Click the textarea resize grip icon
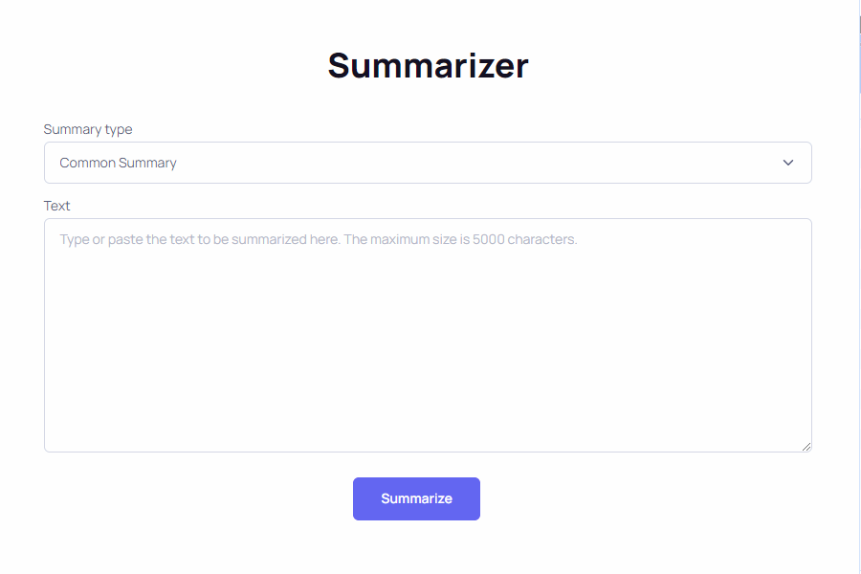861x574 pixels. [806, 446]
